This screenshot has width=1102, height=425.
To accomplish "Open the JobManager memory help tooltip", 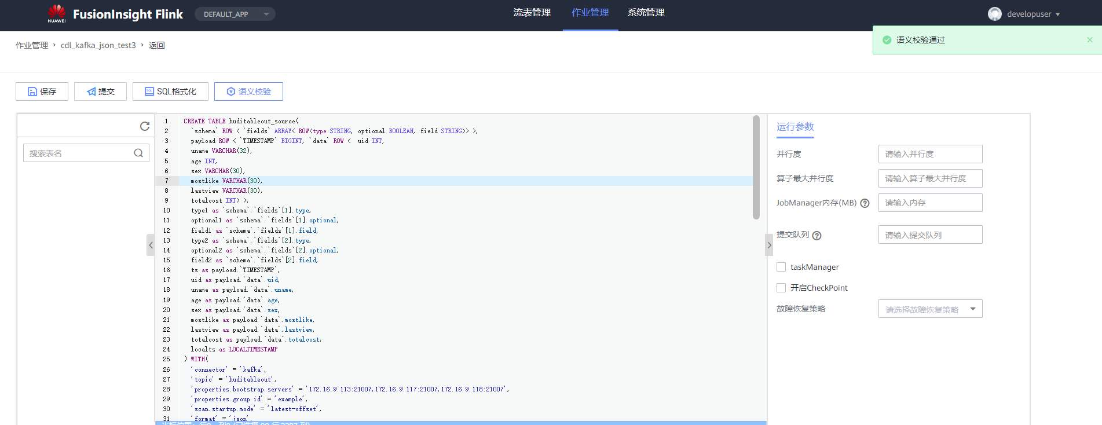I will click(865, 203).
